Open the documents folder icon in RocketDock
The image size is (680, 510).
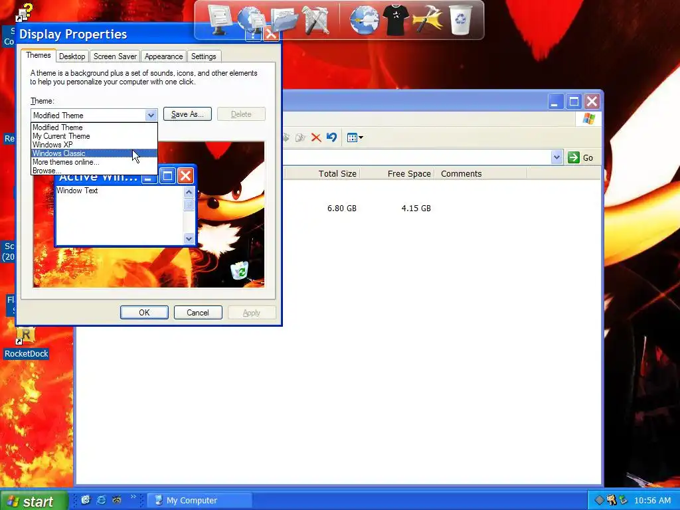(284, 21)
